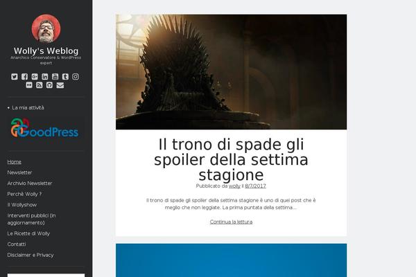This screenshot has width=416, height=277.
Task: Open Perchè Wolly ? menu item
Action: (24, 194)
